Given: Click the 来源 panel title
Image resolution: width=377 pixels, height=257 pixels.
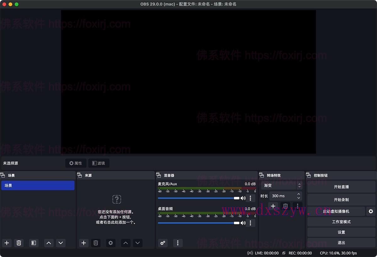Looking at the screenshot, I should point(88,175).
